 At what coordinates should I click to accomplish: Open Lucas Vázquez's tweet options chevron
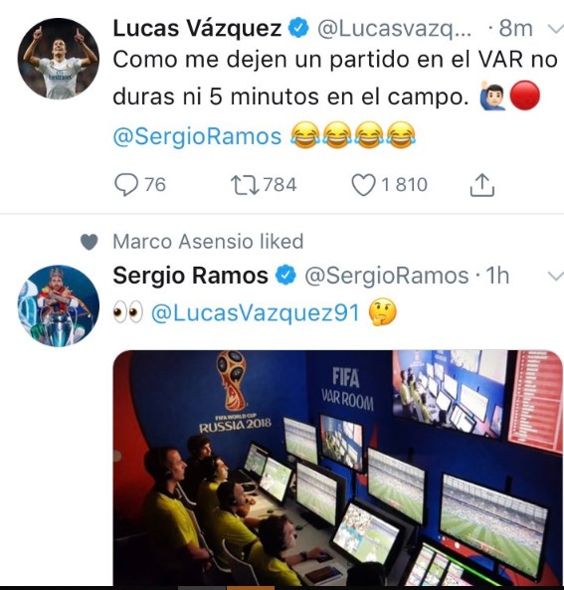tap(555, 29)
